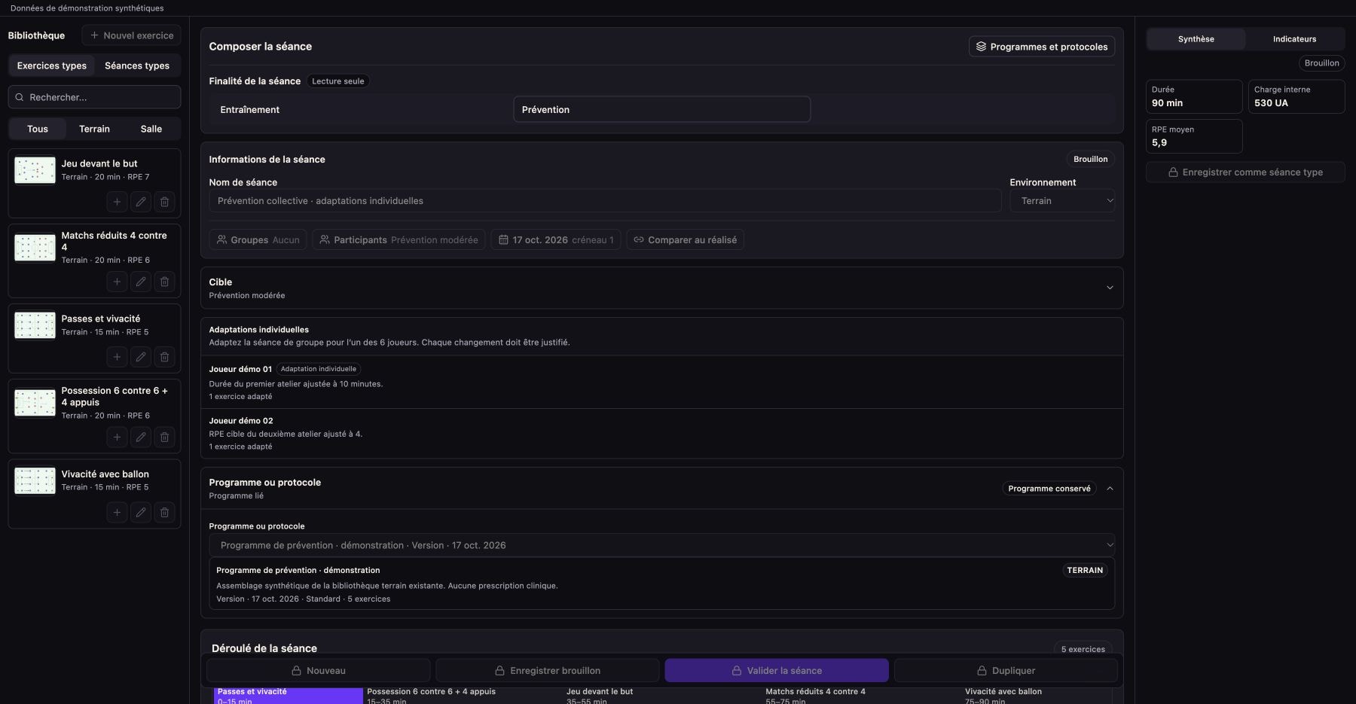
Task: Filter exercises by Terrain
Action: (x=94, y=129)
